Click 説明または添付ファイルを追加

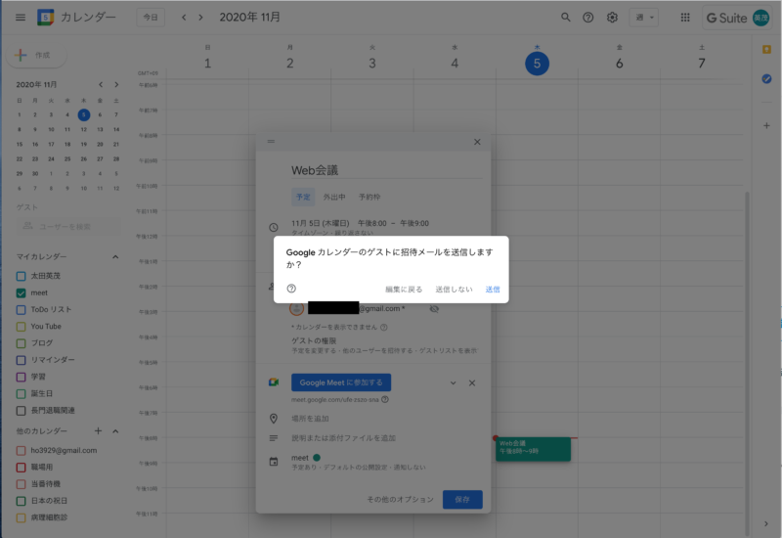point(344,438)
